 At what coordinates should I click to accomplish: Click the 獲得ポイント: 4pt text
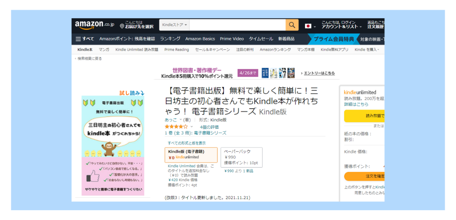[x=182, y=185]
